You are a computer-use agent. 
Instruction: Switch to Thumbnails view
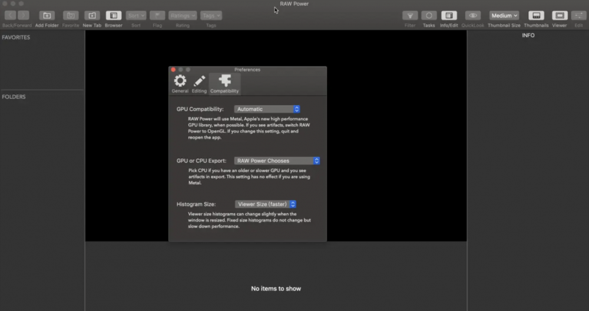[537, 15]
